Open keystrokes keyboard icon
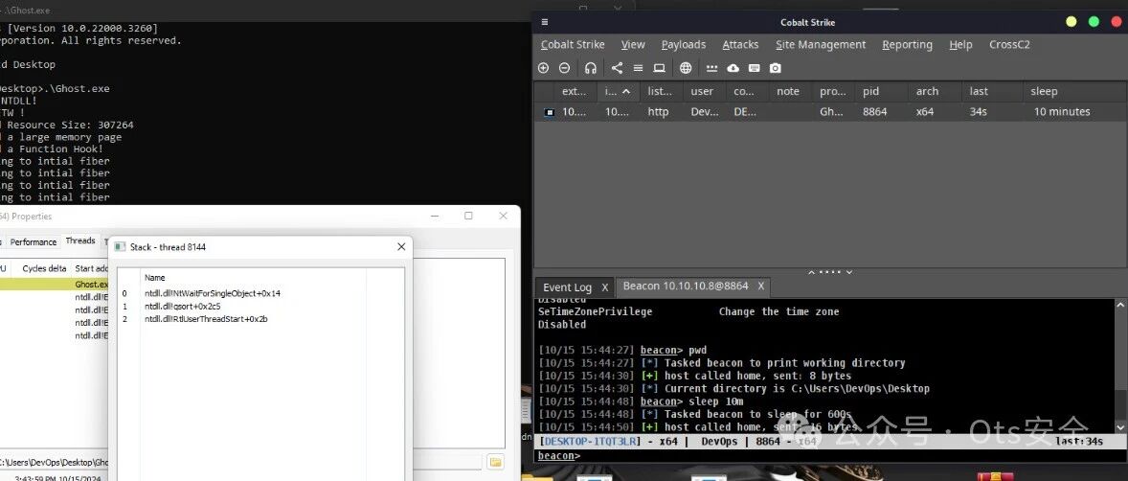 click(754, 68)
